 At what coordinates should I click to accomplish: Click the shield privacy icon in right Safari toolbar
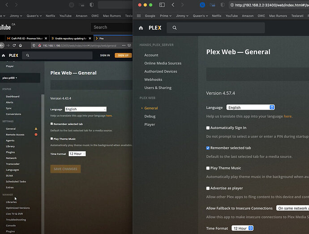coord(223,5)
